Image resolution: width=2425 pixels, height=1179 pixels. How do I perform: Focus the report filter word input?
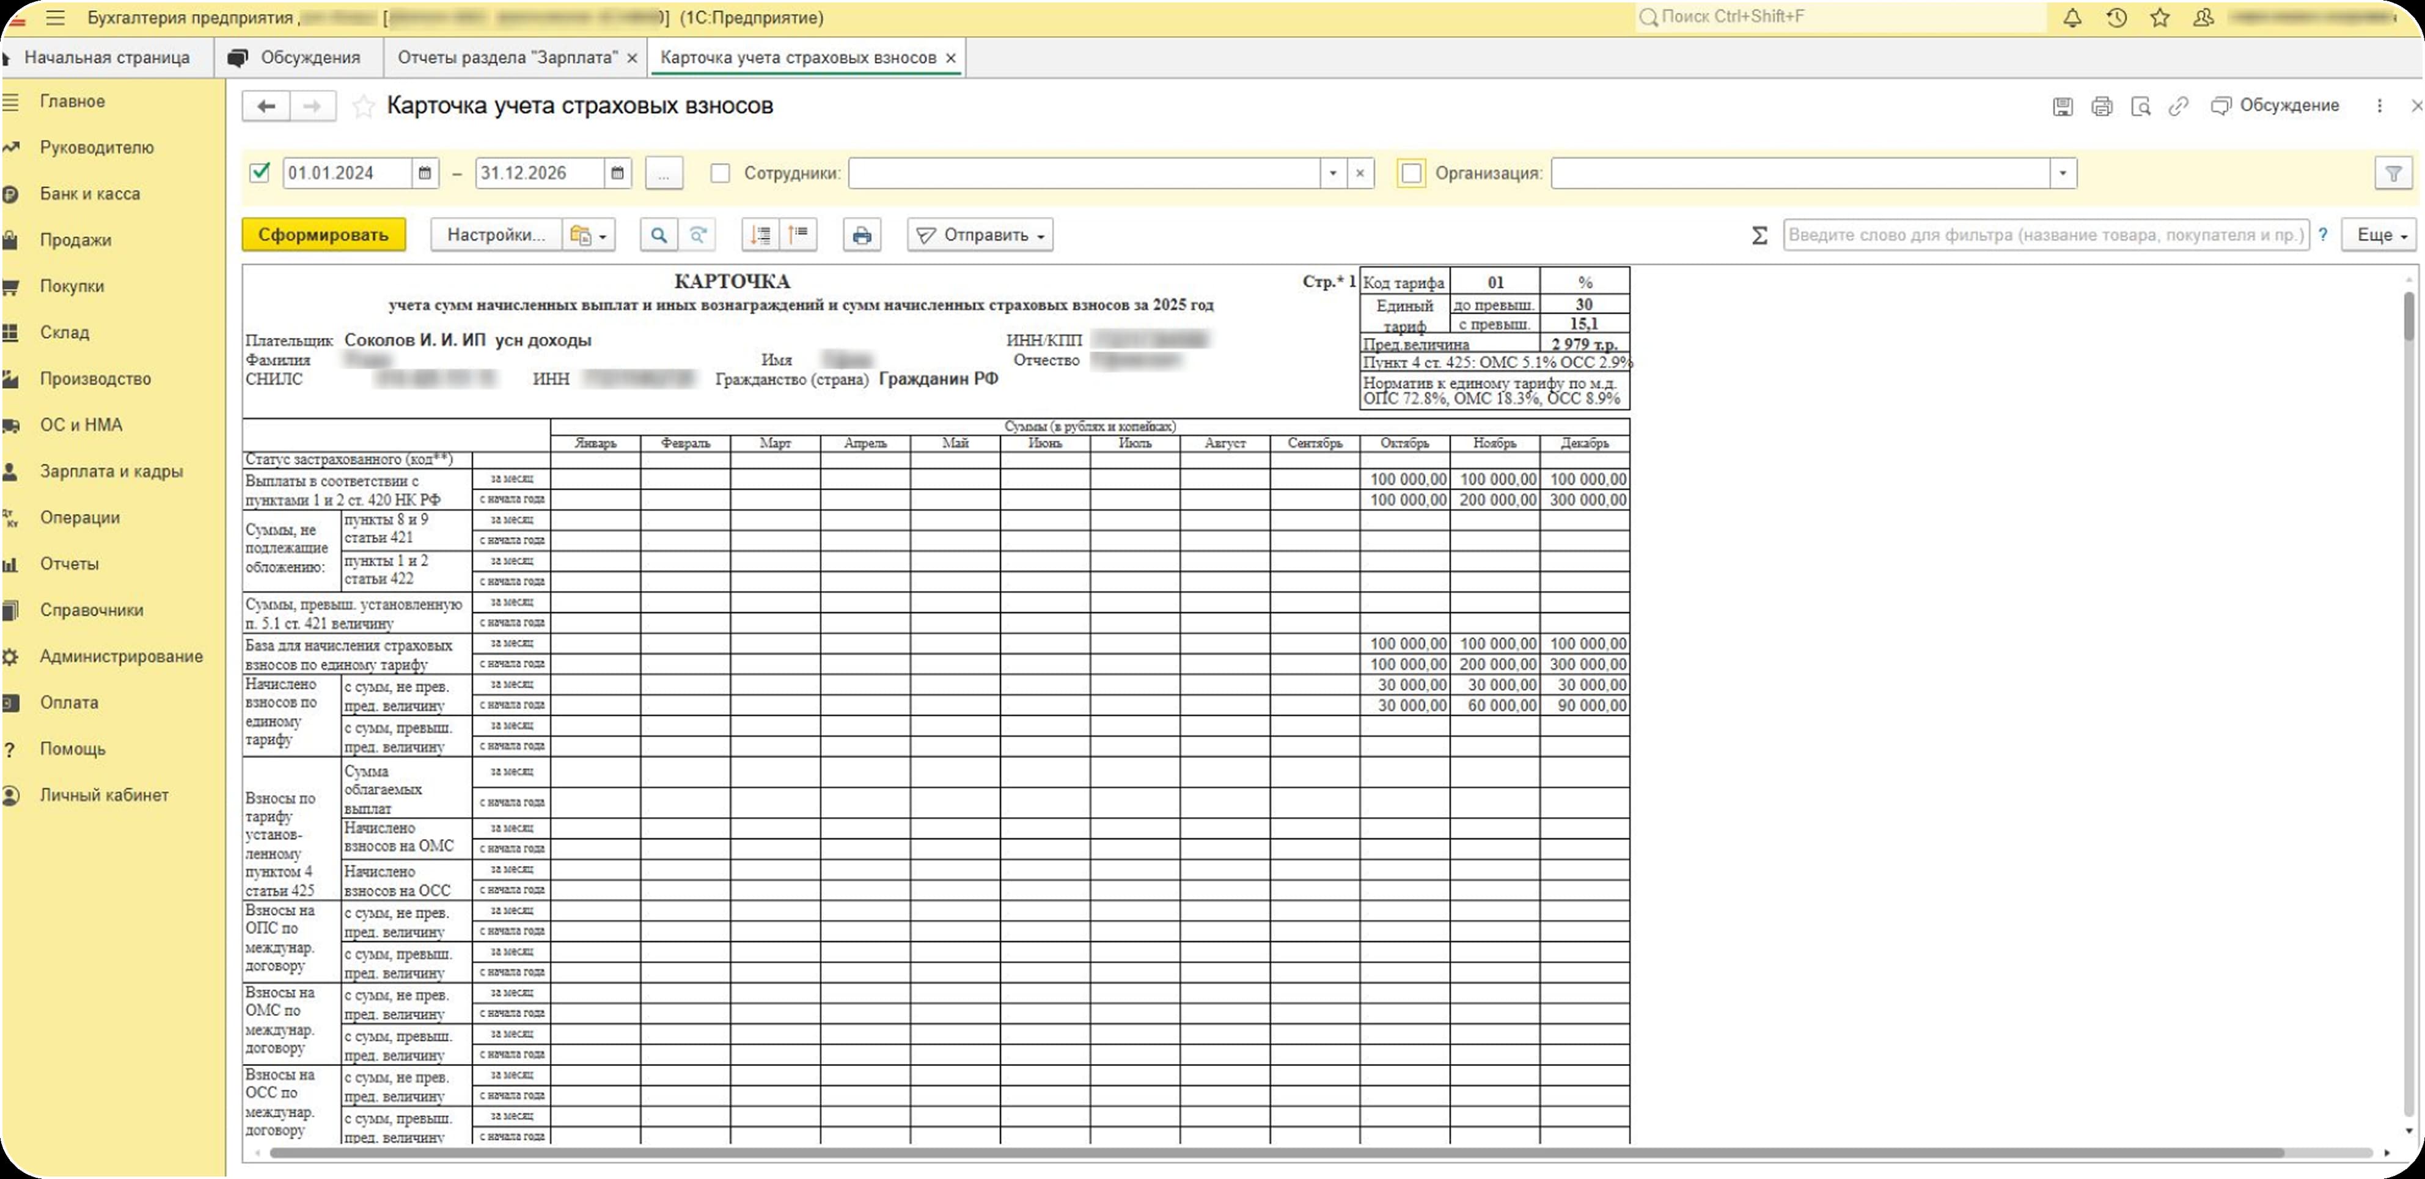[x=2047, y=235]
